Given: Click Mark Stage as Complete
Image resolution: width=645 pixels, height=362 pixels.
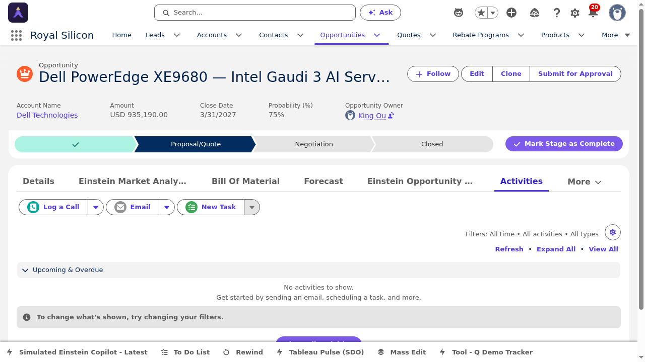Looking at the screenshot, I should (x=564, y=144).
